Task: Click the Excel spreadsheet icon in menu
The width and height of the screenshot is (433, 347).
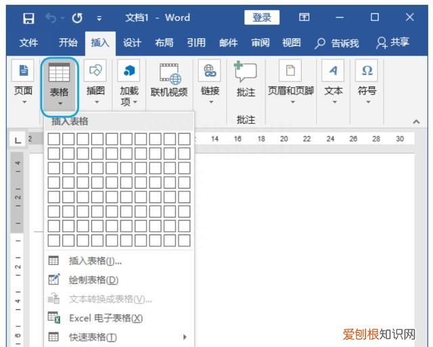Action: (x=54, y=317)
